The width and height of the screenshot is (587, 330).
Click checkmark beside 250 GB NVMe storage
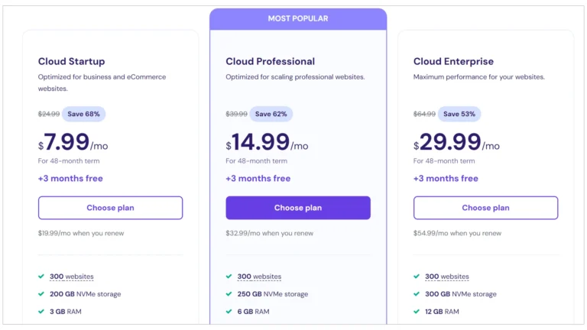pos(229,294)
